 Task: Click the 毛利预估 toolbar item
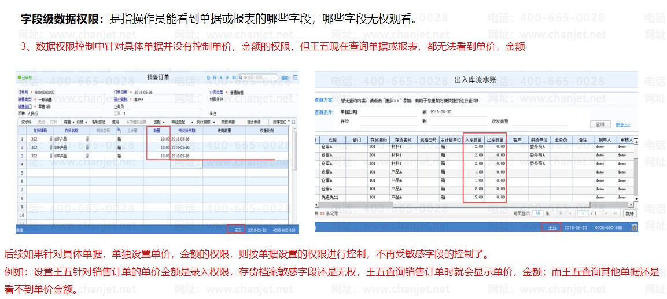click(94, 122)
